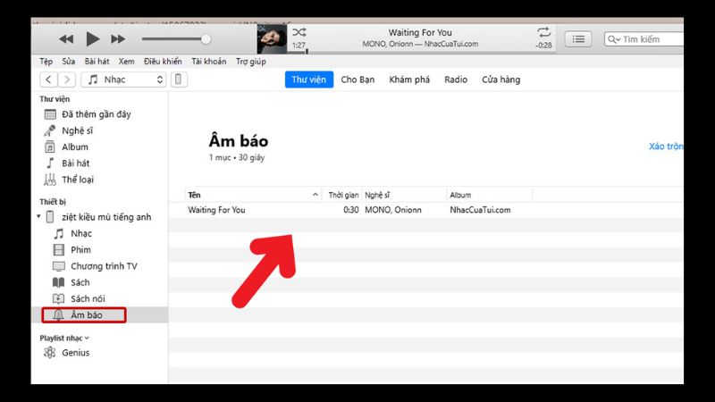Click the playback progress bar
This screenshot has height=402, width=715.
(421, 53)
